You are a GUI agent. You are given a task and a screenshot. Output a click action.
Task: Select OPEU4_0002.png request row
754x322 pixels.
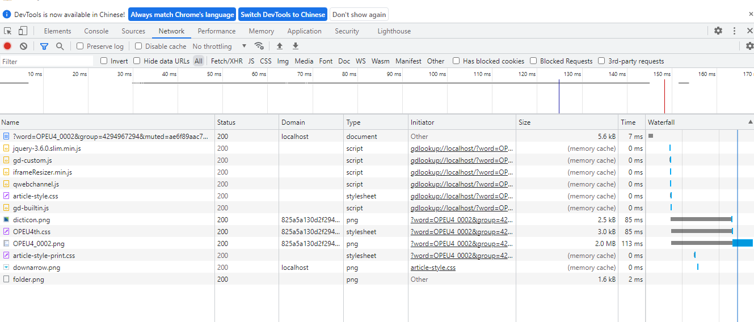coord(377,243)
